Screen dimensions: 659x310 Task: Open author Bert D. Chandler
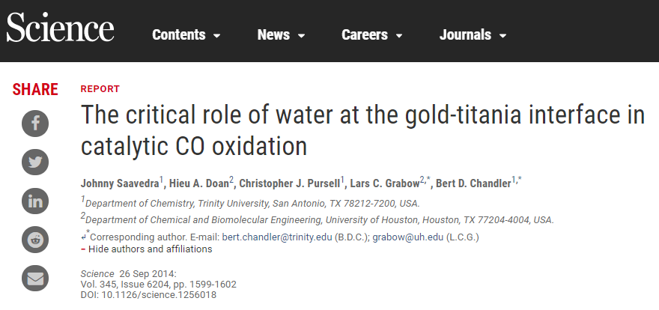tap(473, 183)
